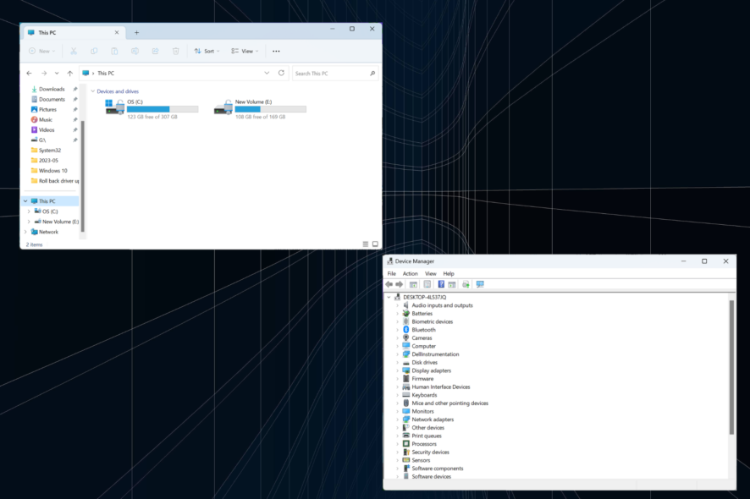Open the Sort dropdown in File Explorer
Viewport: 750px width, 499px height.
click(207, 51)
